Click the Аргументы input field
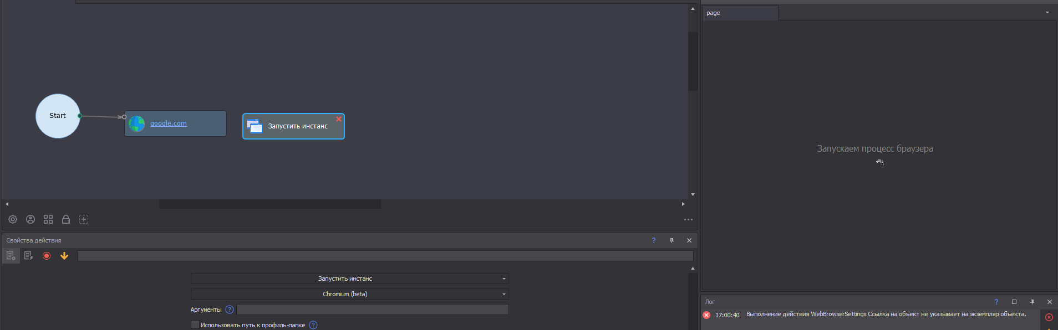 click(373, 310)
